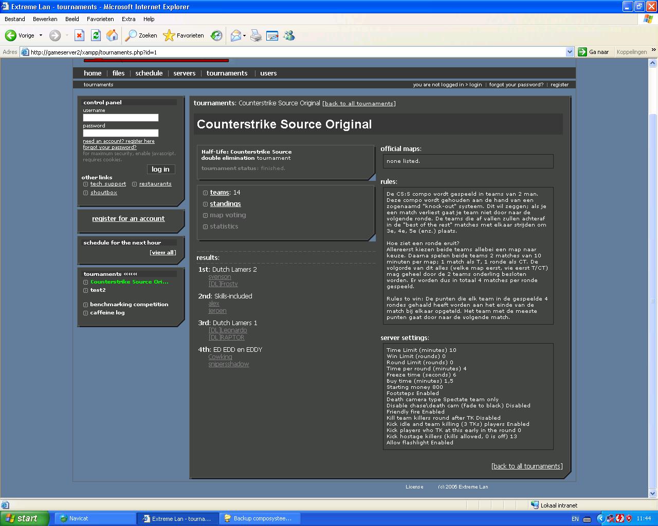Image resolution: width=658 pixels, height=526 pixels.
Task: Click the Forward arrow icon
Action: [55, 35]
